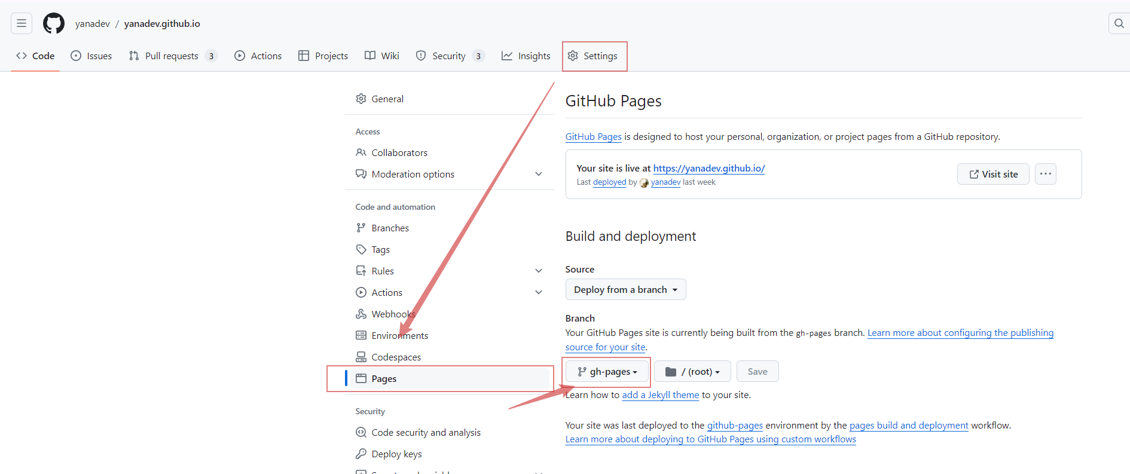1130x474 pixels.
Task: Click the Rules sidebar item
Action: (x=383, y=271)
